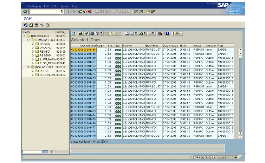Click the Export icon with green arrow

(141, 33)
